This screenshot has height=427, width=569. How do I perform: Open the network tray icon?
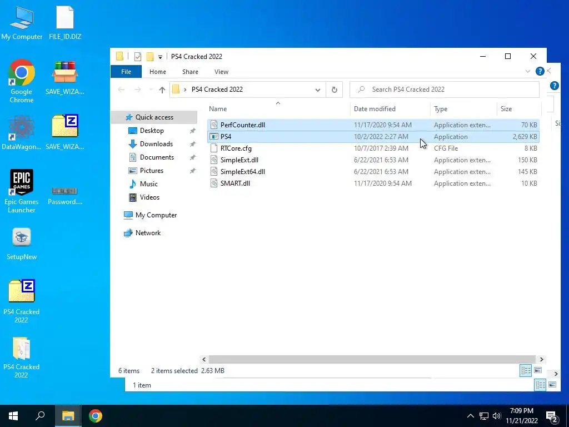(484, 416)
